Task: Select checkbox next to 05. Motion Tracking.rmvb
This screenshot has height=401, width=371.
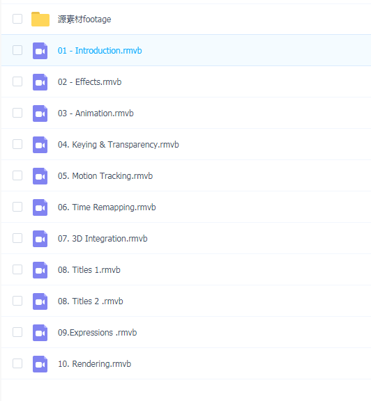Action: 17,175
